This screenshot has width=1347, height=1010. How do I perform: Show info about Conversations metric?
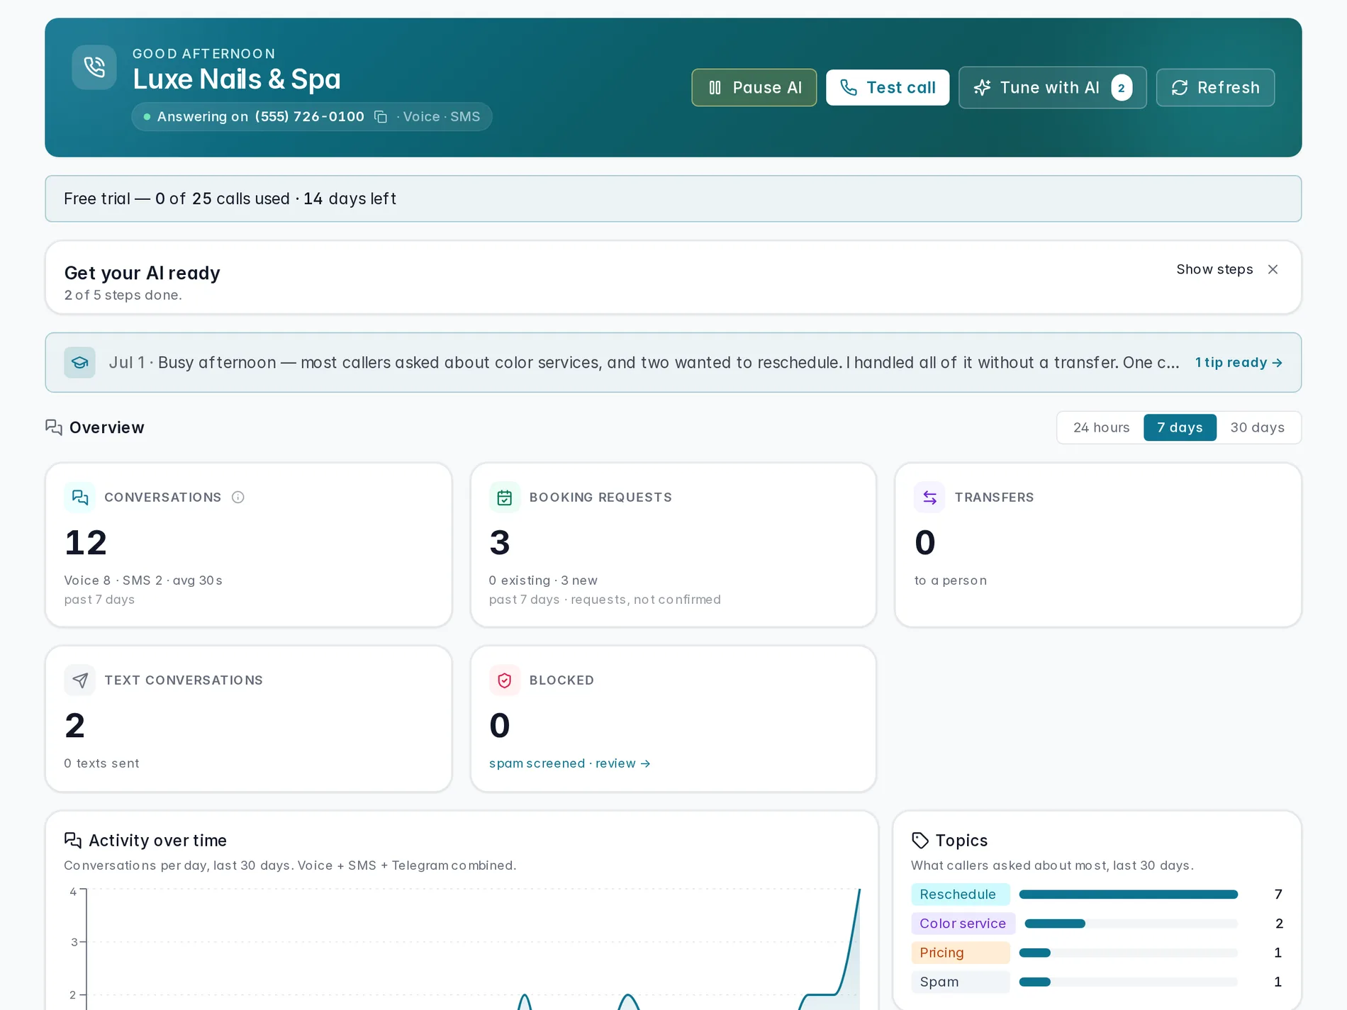(238, 498)
